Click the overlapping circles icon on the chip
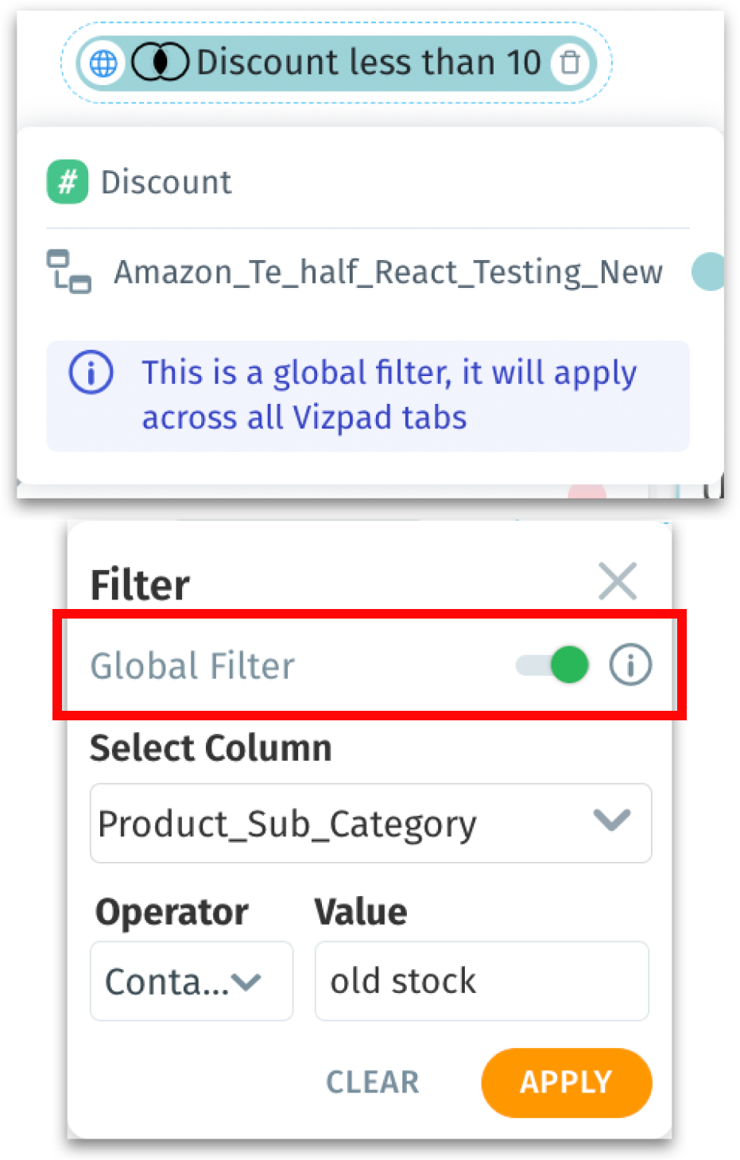Screen dimensions: 740x1160 [160, 62]
